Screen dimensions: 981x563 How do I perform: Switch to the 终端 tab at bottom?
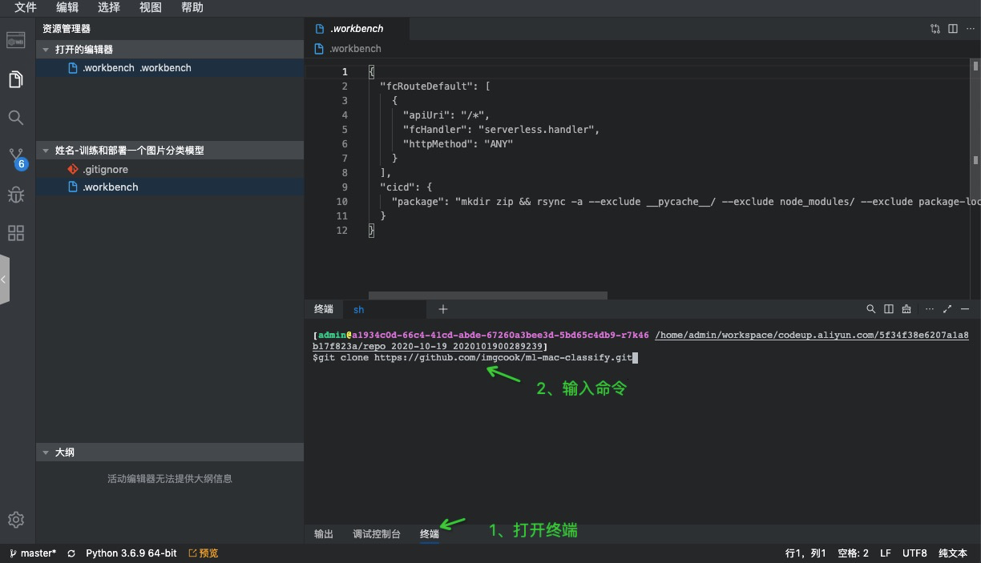430,534
